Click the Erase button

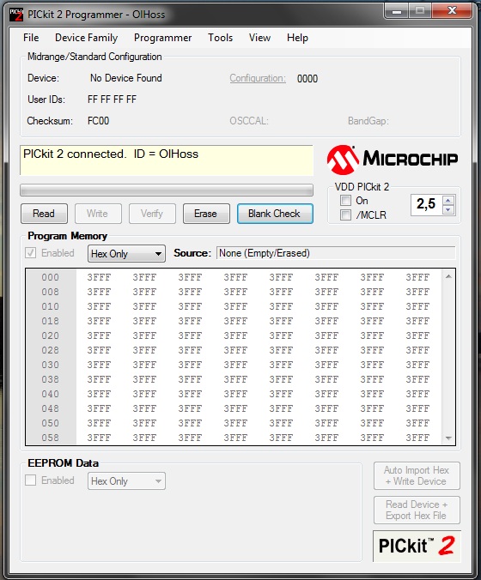tap(206, 214)
